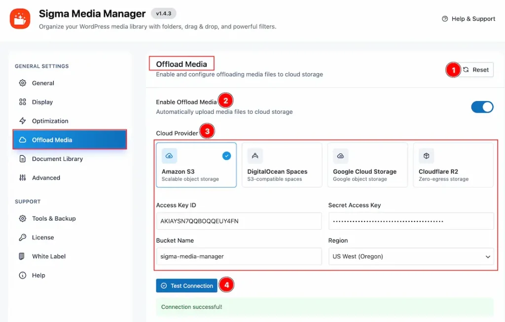Image resolution: width=505 pixels, height=322 pixels.
Task: Click the Access Key ID label
Action: click(176, 205)
